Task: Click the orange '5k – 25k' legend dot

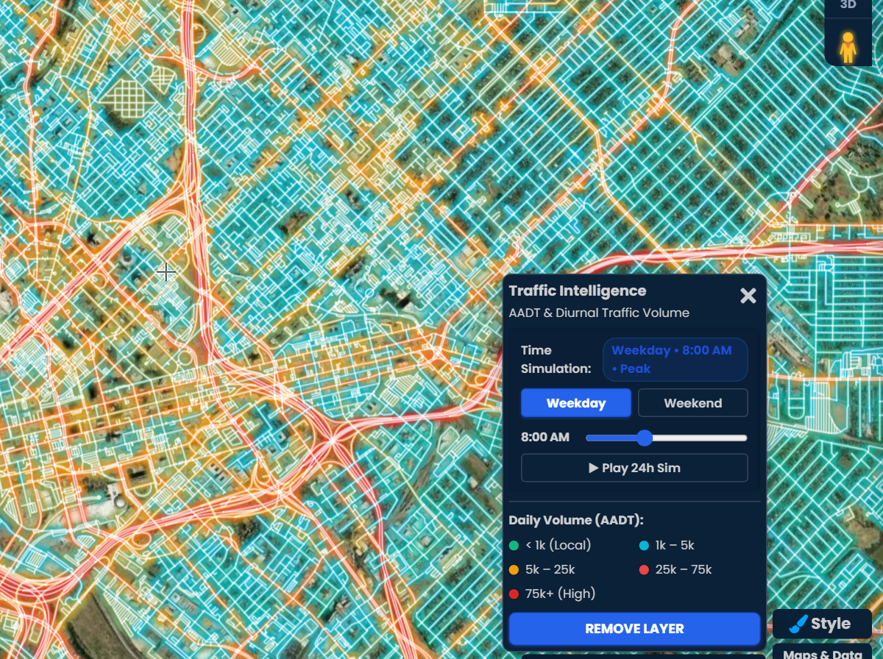Action: pos(514,570)
